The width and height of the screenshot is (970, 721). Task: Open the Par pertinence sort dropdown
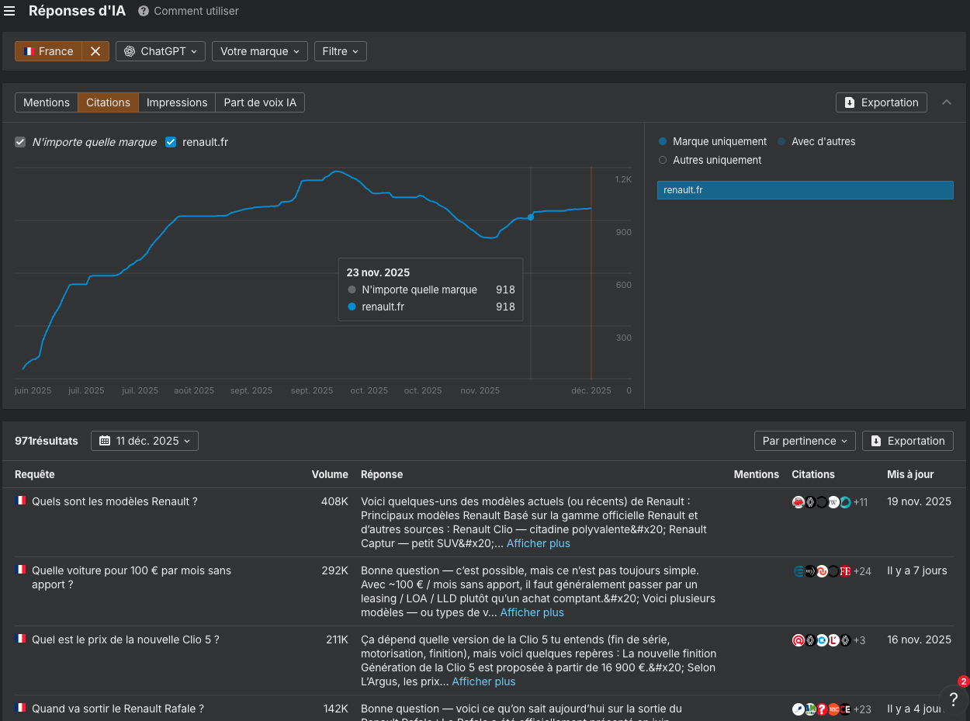(805, 441)
